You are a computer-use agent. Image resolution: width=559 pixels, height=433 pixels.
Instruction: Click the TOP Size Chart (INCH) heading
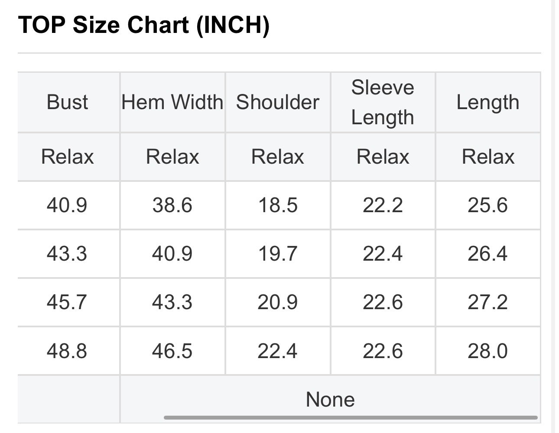[143, 25]
